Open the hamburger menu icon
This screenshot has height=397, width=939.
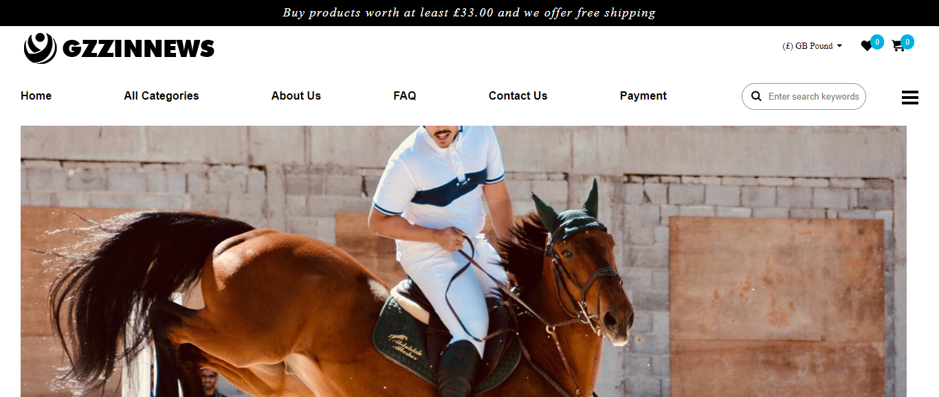point(910,98)
